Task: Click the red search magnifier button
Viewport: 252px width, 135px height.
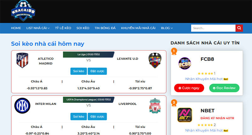Action: tap(239, 28)
